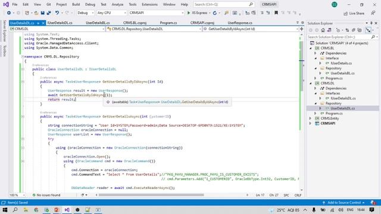
Task: Click Add to Source Control
Action: point(343,203)
